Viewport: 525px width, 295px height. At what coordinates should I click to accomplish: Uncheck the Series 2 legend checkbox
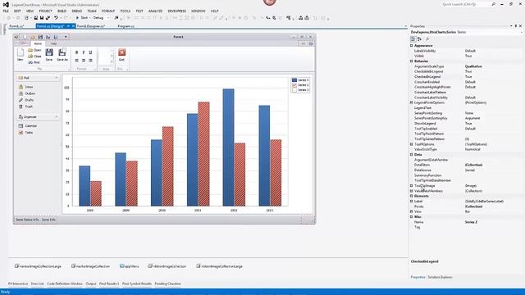coord(294,85)
